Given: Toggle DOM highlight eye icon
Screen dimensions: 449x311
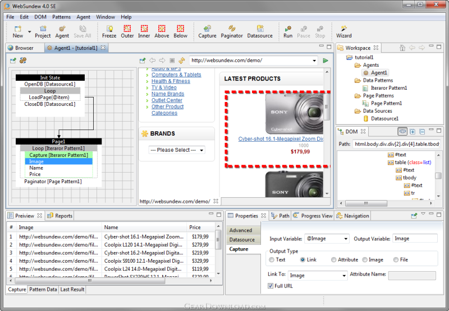Looking at the screenshot, I should click(x=402, y=132).
